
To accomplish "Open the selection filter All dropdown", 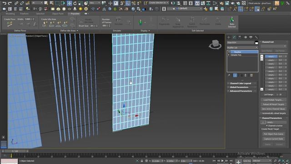I will (x=37, y=3).
